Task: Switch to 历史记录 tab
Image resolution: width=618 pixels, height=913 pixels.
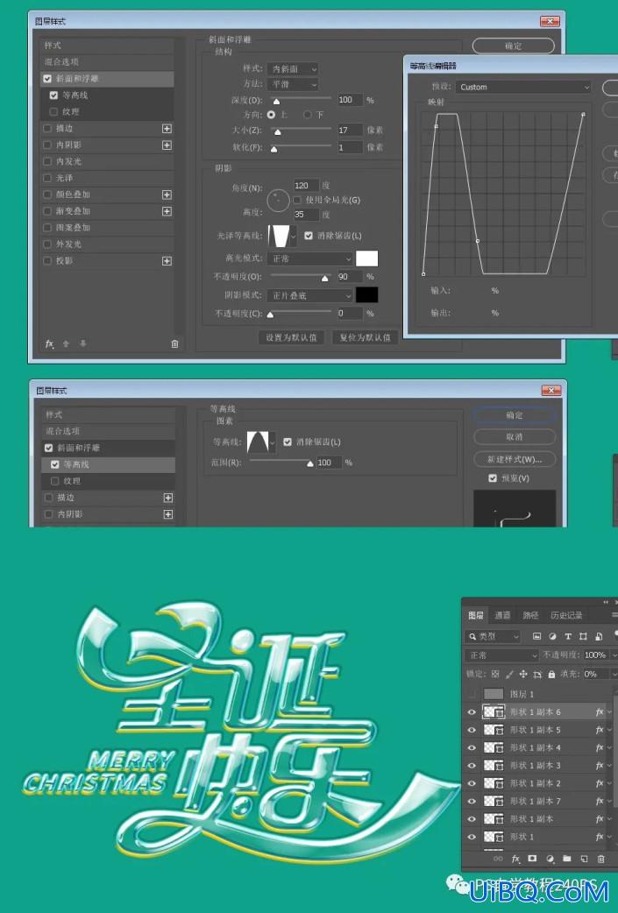Action: [x=566, y=615]
